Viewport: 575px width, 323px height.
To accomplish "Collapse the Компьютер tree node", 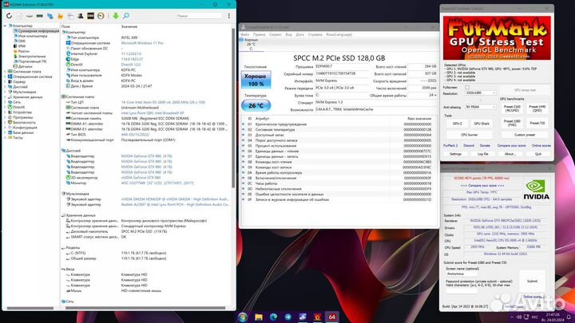I will pos(5,26).
